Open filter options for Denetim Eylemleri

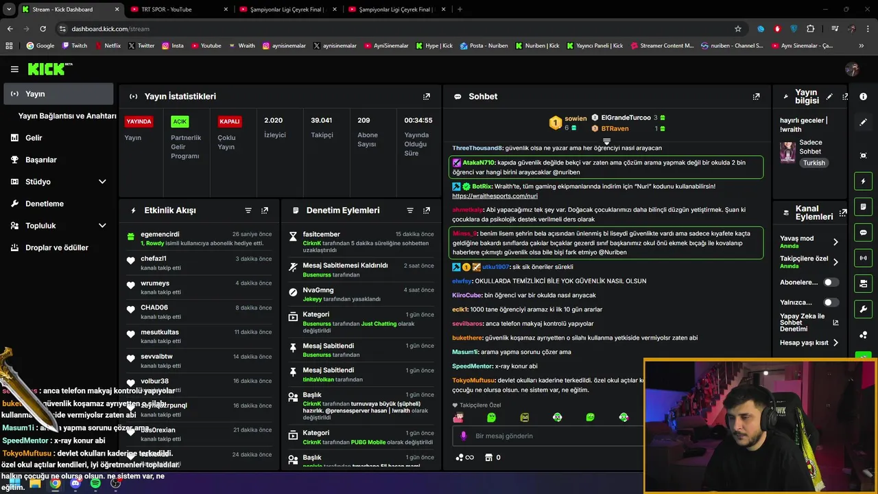pos(410,211)
